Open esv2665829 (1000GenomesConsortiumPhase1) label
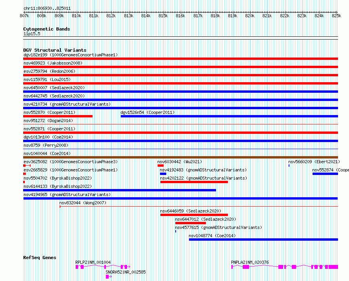 71,170
